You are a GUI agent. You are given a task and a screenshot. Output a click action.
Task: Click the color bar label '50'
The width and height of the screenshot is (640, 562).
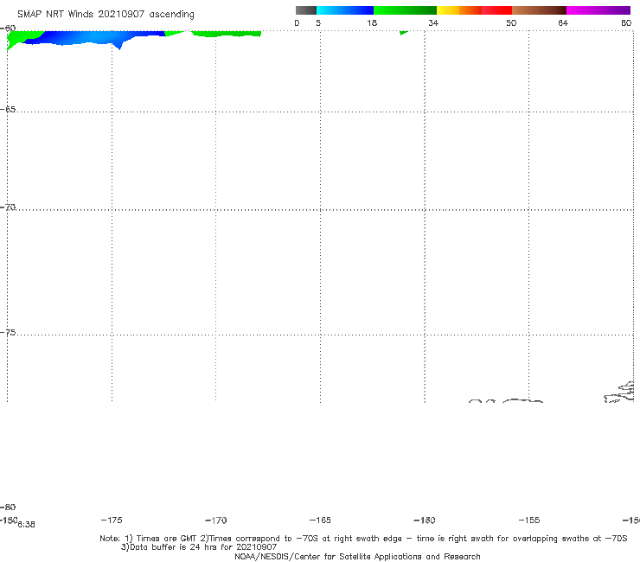tap(511, 23)
